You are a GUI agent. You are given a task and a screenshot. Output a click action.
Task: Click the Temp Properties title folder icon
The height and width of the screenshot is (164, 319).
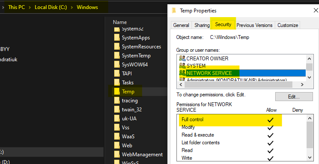(174, 11)
